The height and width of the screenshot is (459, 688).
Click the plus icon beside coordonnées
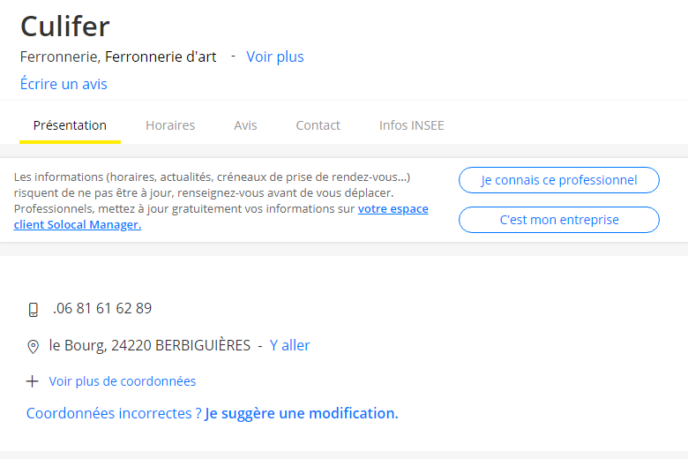(x=32, y=381)
